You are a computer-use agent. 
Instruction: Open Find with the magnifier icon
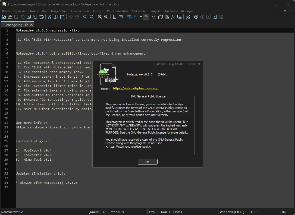pyautogui.click(x=85, y=17)
